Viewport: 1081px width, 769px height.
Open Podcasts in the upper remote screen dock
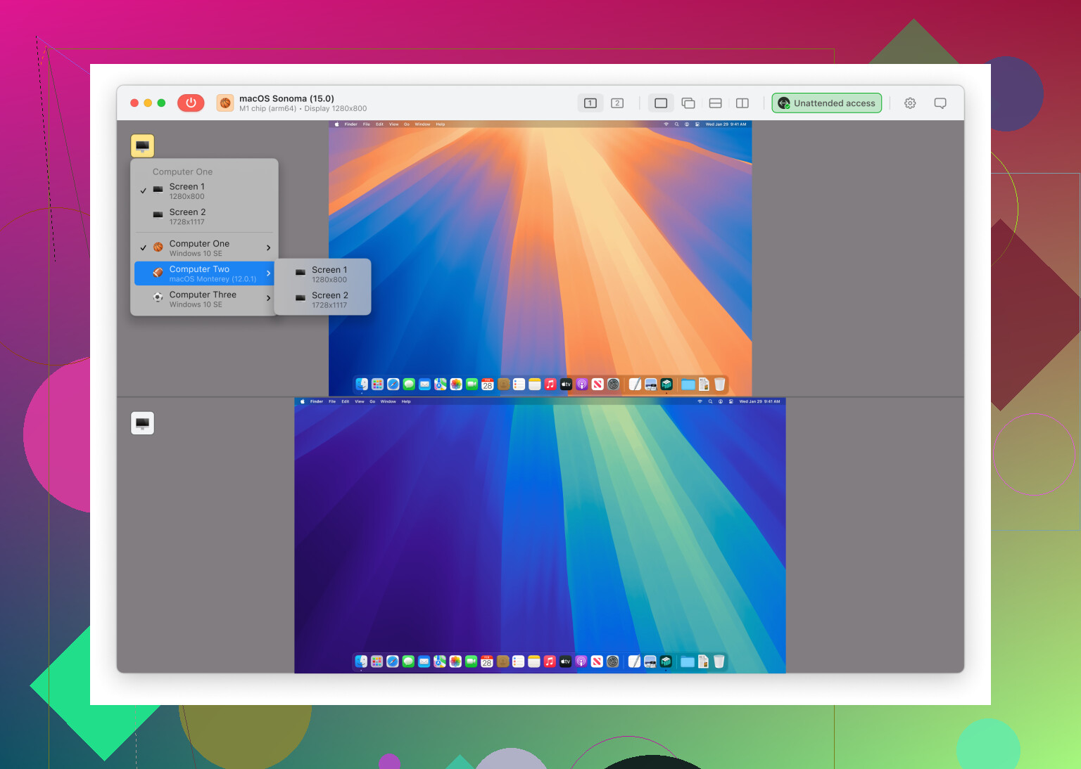click(x=582, y=384)
